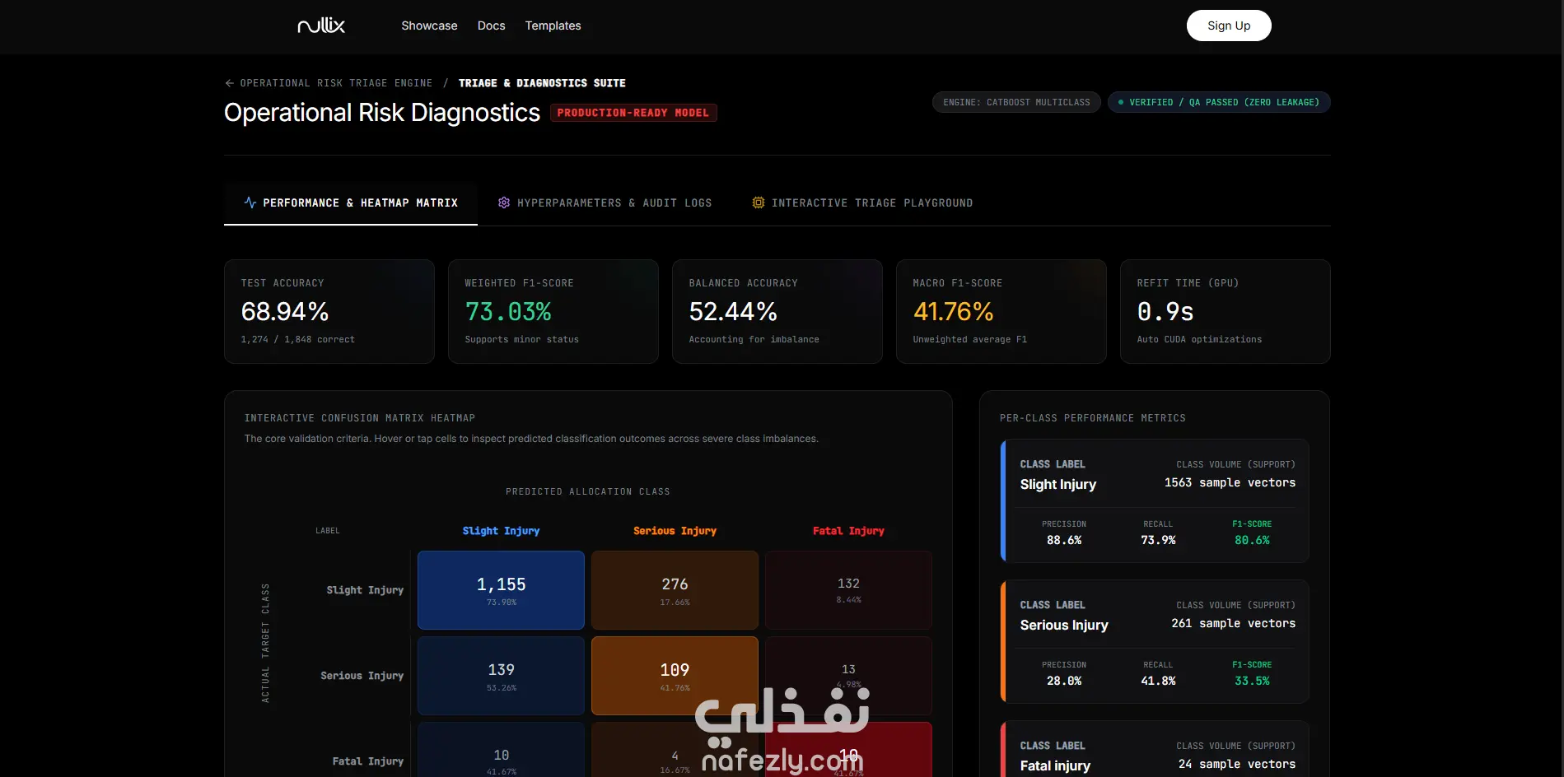
Task: Click the Engine: CatBoost Multiclass badge
Action: tap(1016, 102)
